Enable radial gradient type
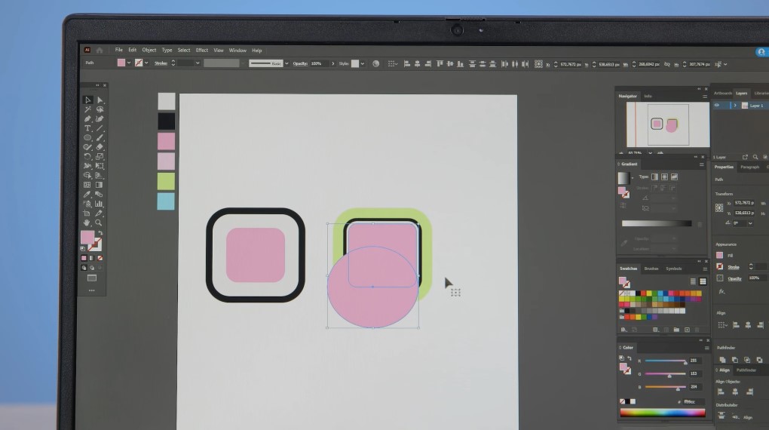 tap(664, 177)
